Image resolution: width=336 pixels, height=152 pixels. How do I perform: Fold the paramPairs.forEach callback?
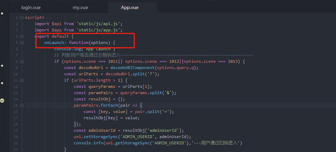tap(22, 105)
